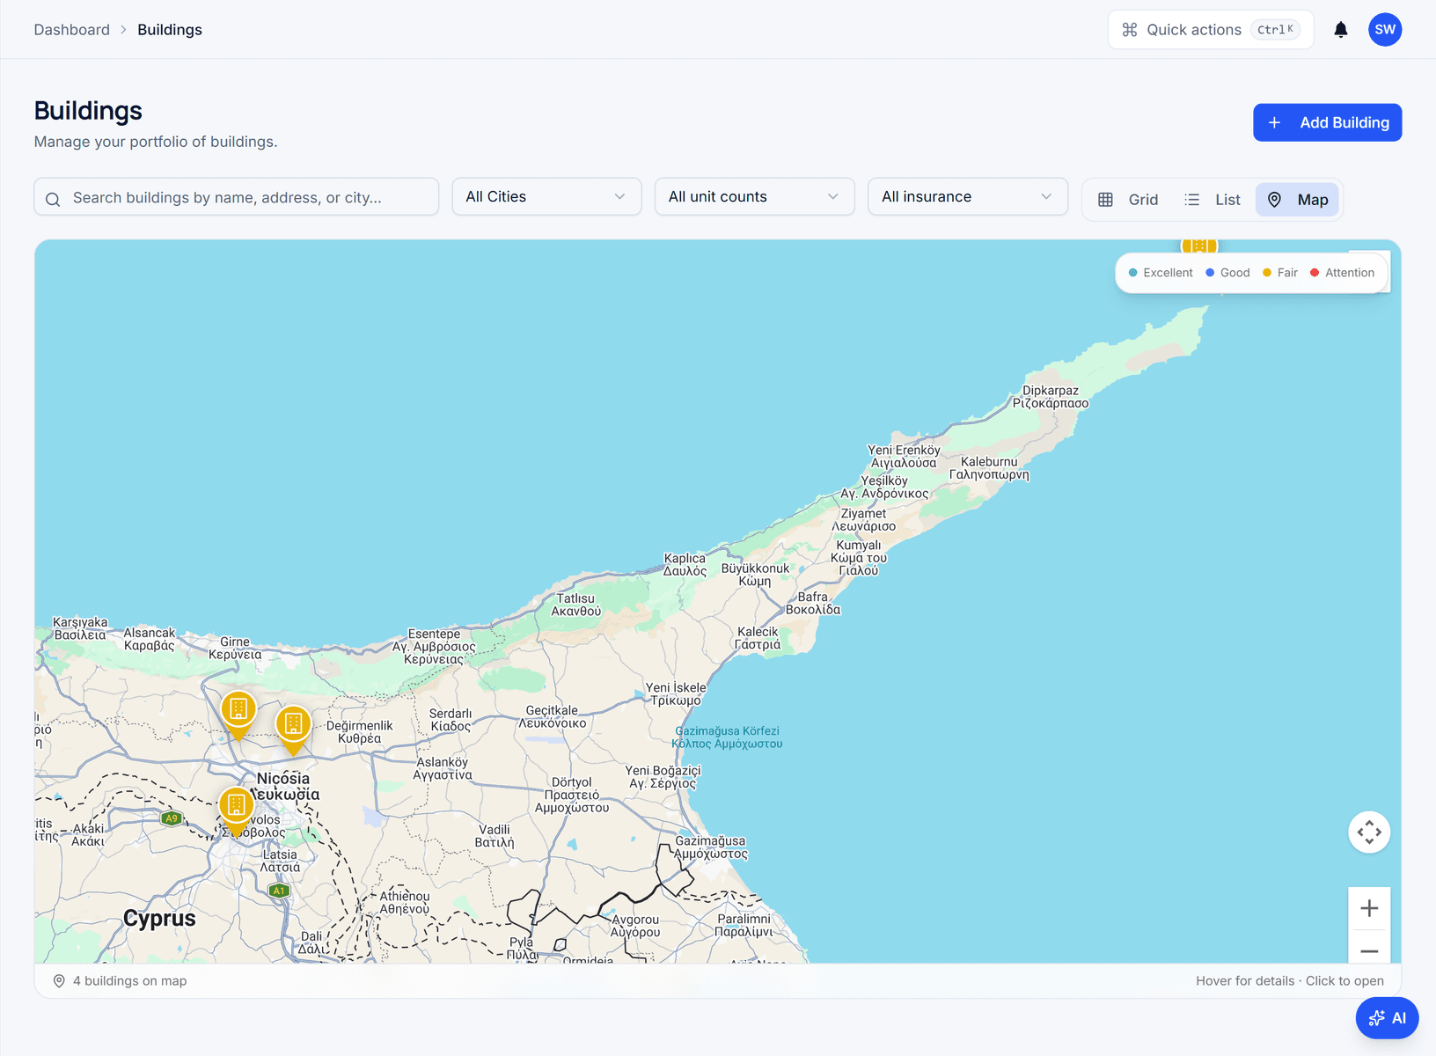Select the Map view tab
Image resolution: width=1436 pixels, height=1056 pixels.
coord(1297,200)
